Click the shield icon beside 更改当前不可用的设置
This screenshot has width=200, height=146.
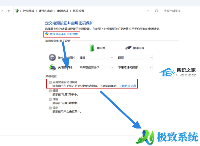tap(47, 34)
